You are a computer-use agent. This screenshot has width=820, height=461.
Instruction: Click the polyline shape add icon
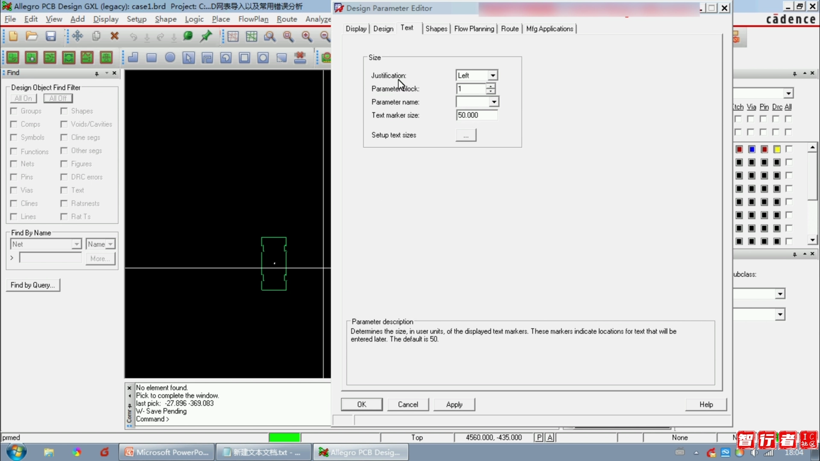[133, 57]
